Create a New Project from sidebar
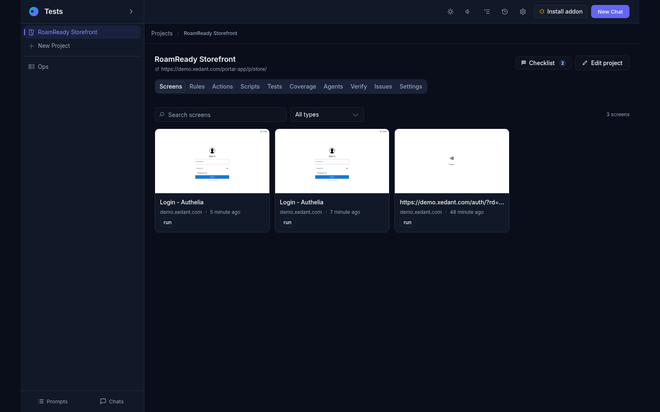Image resolution: width=660 pixels, height=412 pixels. [82, 46]
